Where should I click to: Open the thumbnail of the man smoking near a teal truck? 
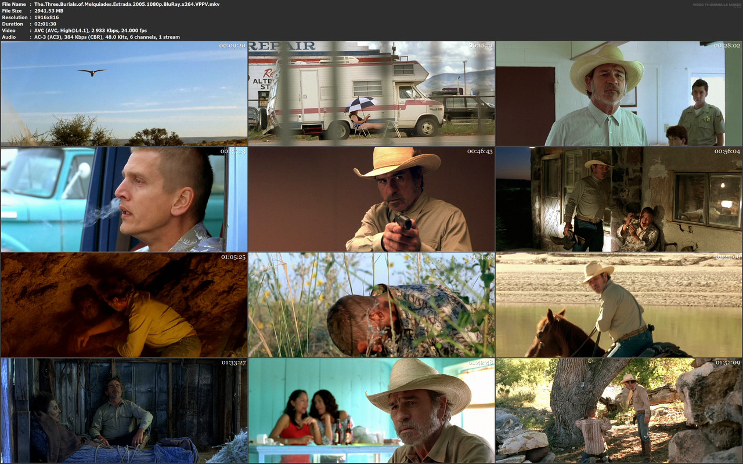click(x=124, y=199)
